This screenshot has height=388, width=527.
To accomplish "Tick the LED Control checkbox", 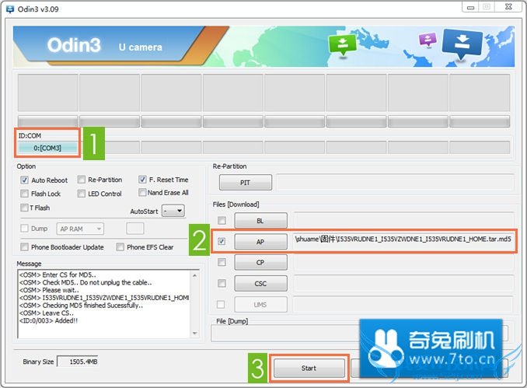I will coord(82,194).
